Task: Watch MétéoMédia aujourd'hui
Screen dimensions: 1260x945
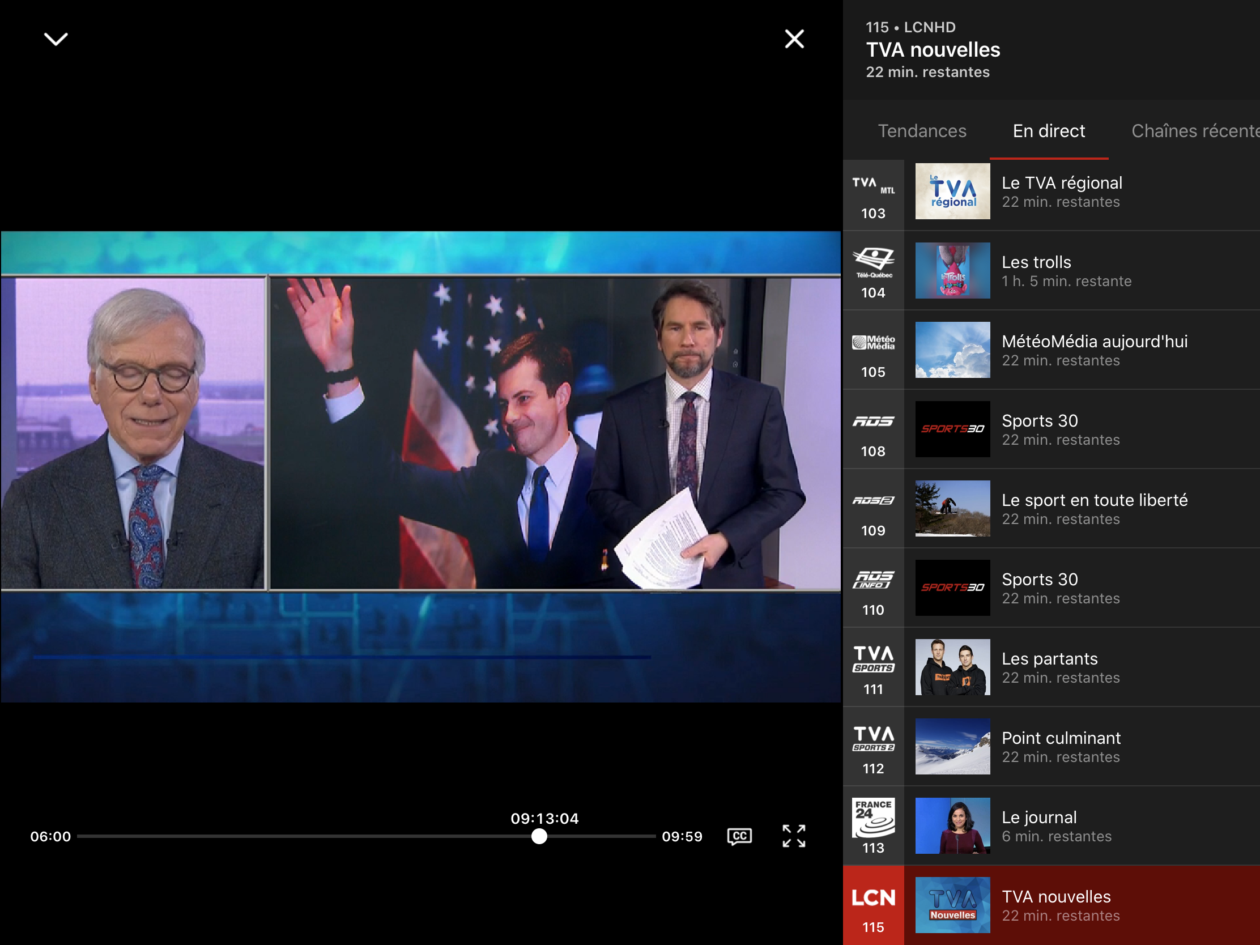Action: point(1094,341)
